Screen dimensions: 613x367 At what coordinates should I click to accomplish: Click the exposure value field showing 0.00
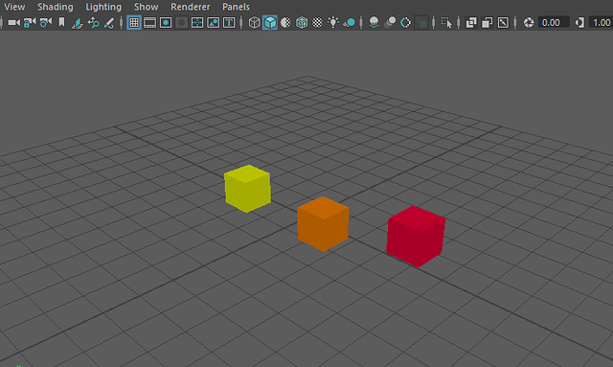coord(554,23)
